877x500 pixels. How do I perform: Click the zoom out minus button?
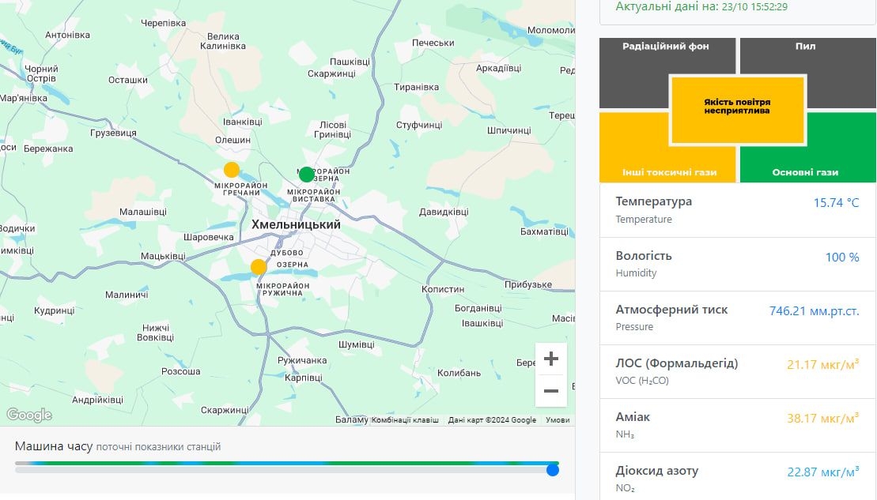551,391
